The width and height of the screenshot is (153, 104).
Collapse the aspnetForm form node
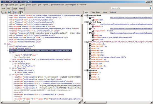click(x=8, y=51)
